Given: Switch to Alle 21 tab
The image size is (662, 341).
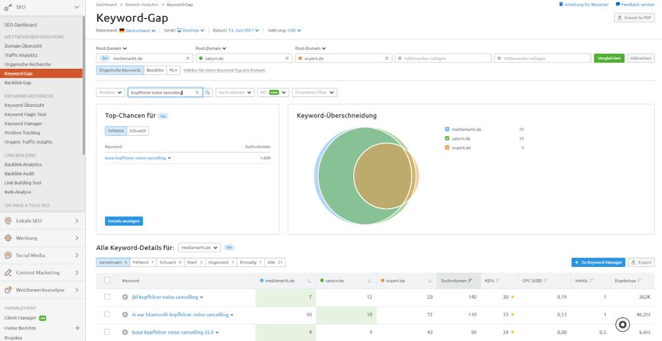Looking at the screenshot, I should (x=275, y=262).
